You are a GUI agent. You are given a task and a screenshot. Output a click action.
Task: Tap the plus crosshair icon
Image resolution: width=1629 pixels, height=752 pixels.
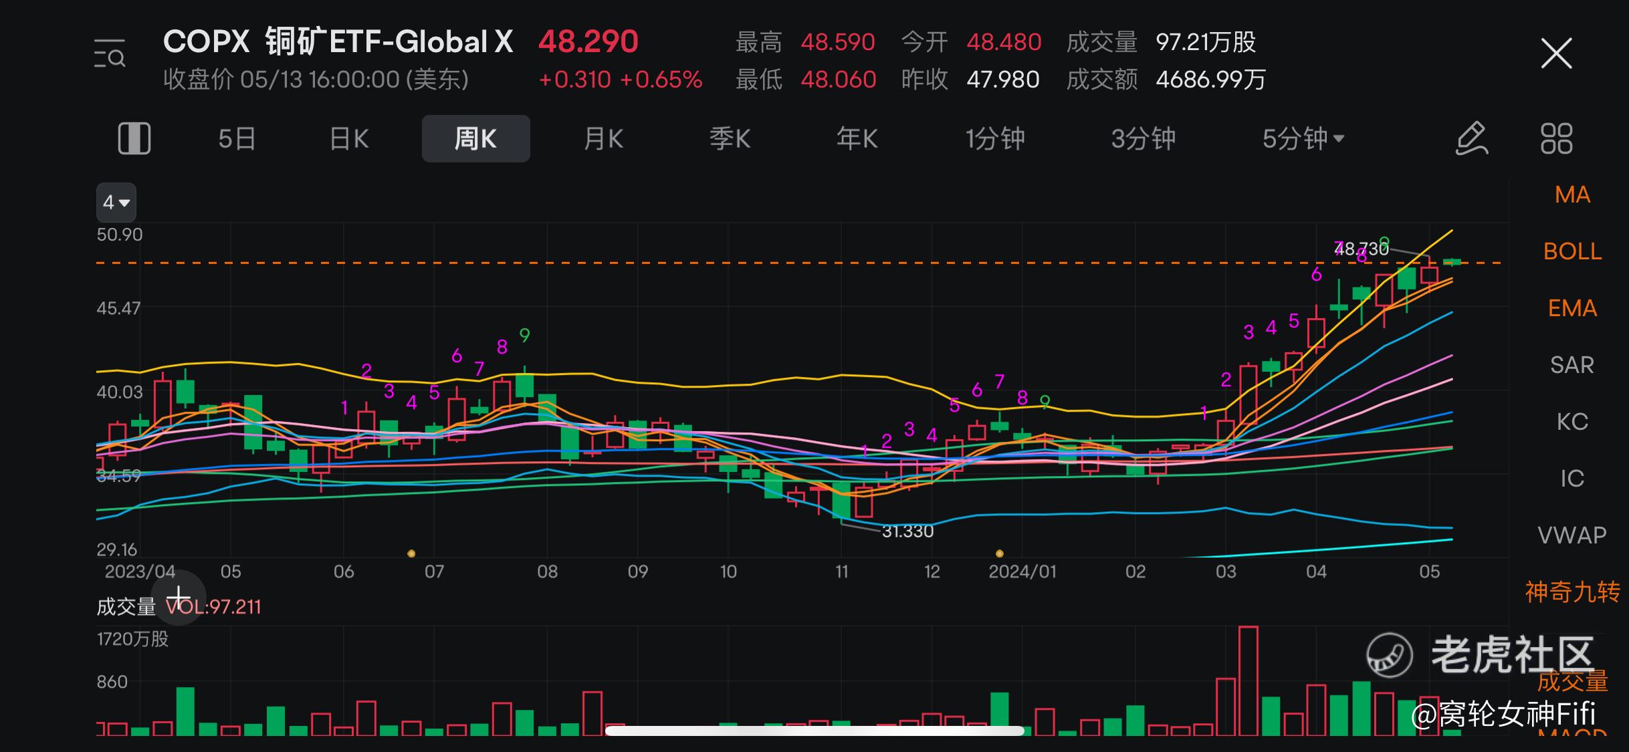point(179,598)
